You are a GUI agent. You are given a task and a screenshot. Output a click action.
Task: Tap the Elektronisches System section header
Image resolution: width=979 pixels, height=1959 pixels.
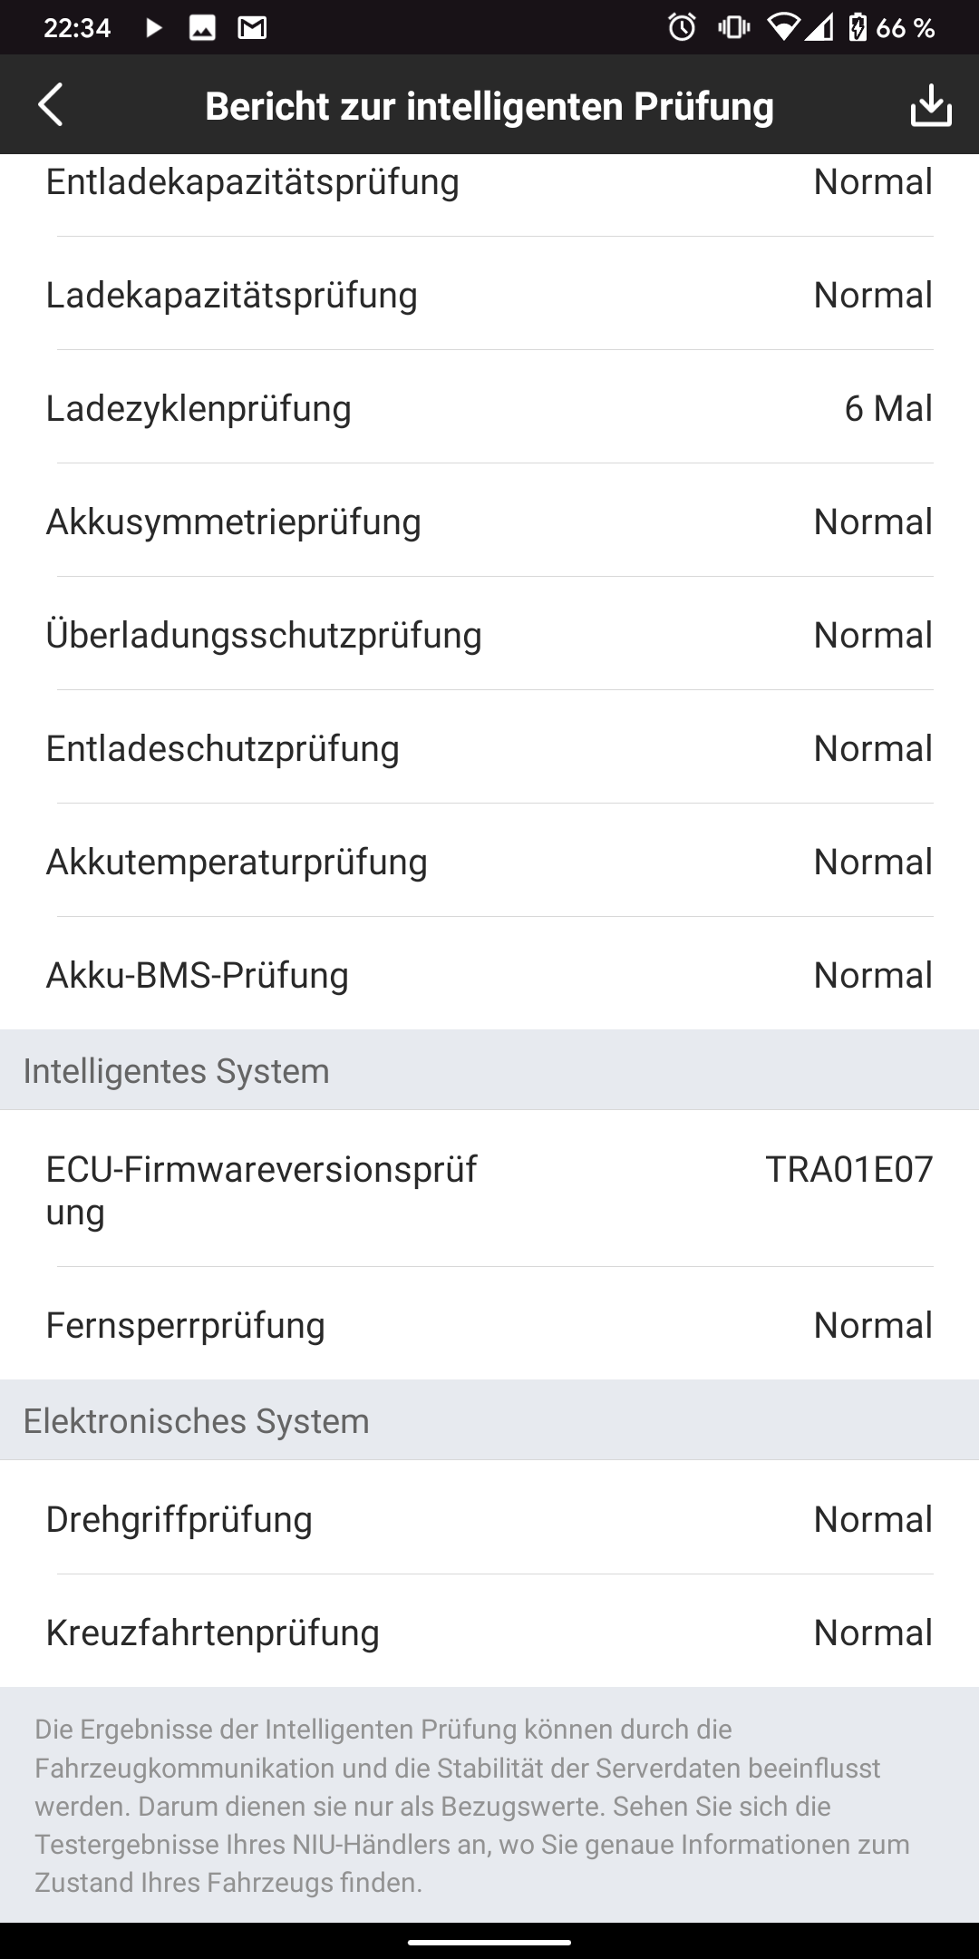(x=197, y=1421)
